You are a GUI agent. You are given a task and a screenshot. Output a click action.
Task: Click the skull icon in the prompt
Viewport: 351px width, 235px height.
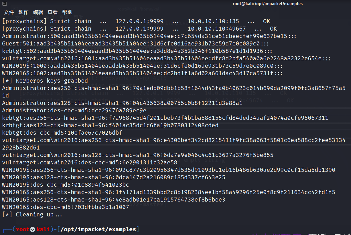[33, 229]
